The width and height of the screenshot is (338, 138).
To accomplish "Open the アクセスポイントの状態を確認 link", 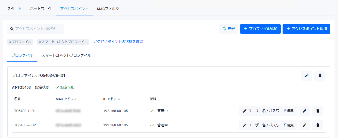I will pos(118,42).
